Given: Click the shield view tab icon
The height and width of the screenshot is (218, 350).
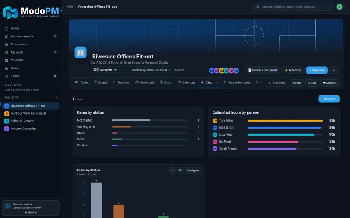Looking at the screenshot, I should 258,82.
